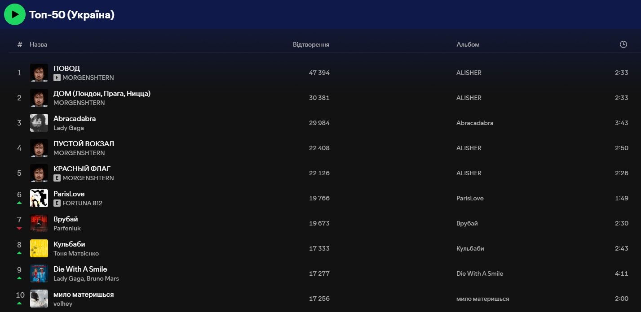This screenshot has height=312, width=641.
Task: Open FORTUNA 812 artist page
Action: (82, 203)
